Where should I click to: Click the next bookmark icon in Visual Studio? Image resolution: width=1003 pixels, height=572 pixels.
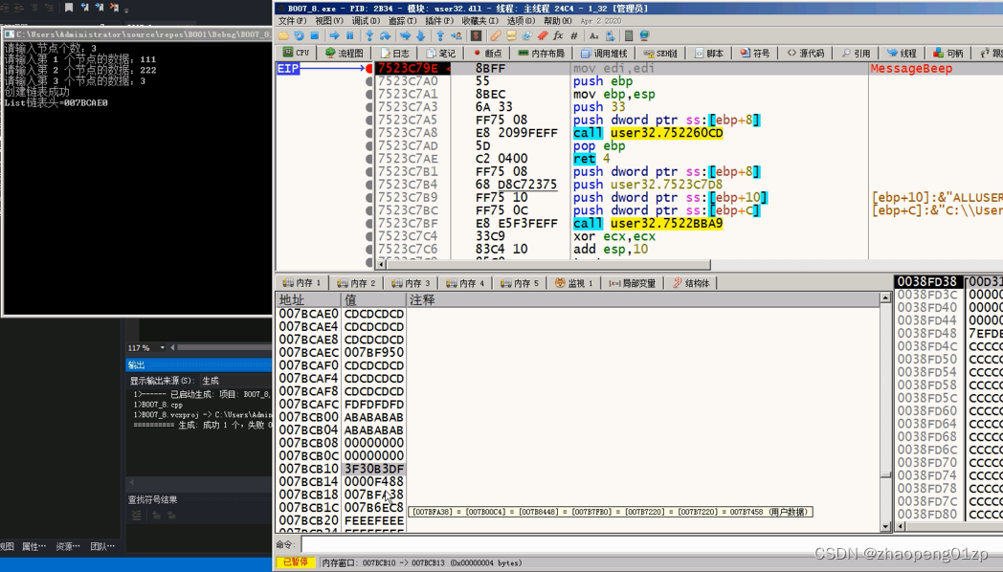pyautogui.click(x=100, y=7)
